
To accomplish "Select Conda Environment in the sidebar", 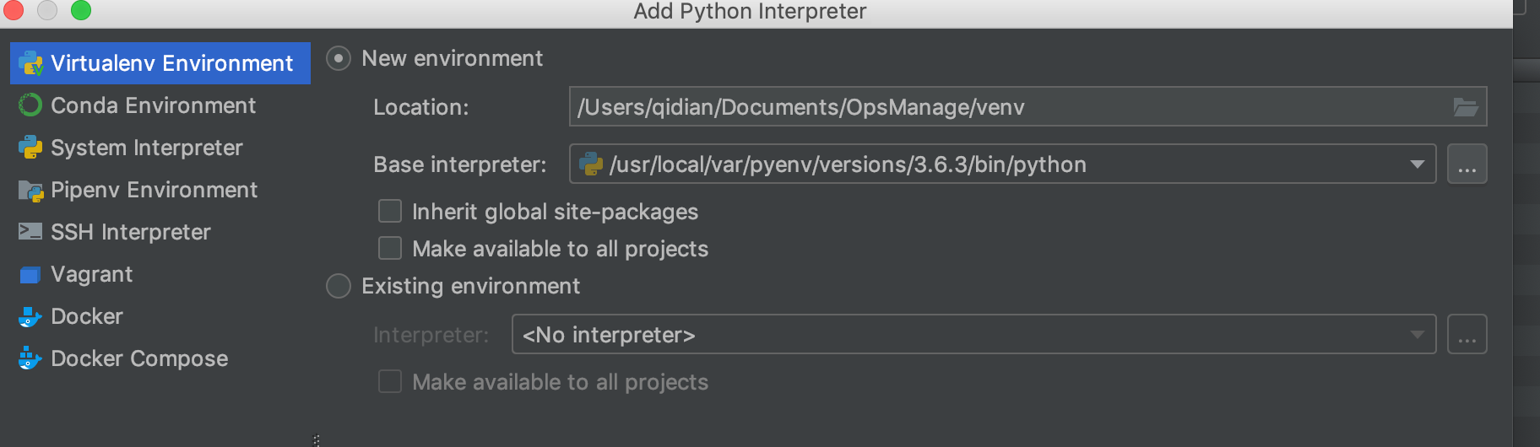I will (x=153, y=105).
